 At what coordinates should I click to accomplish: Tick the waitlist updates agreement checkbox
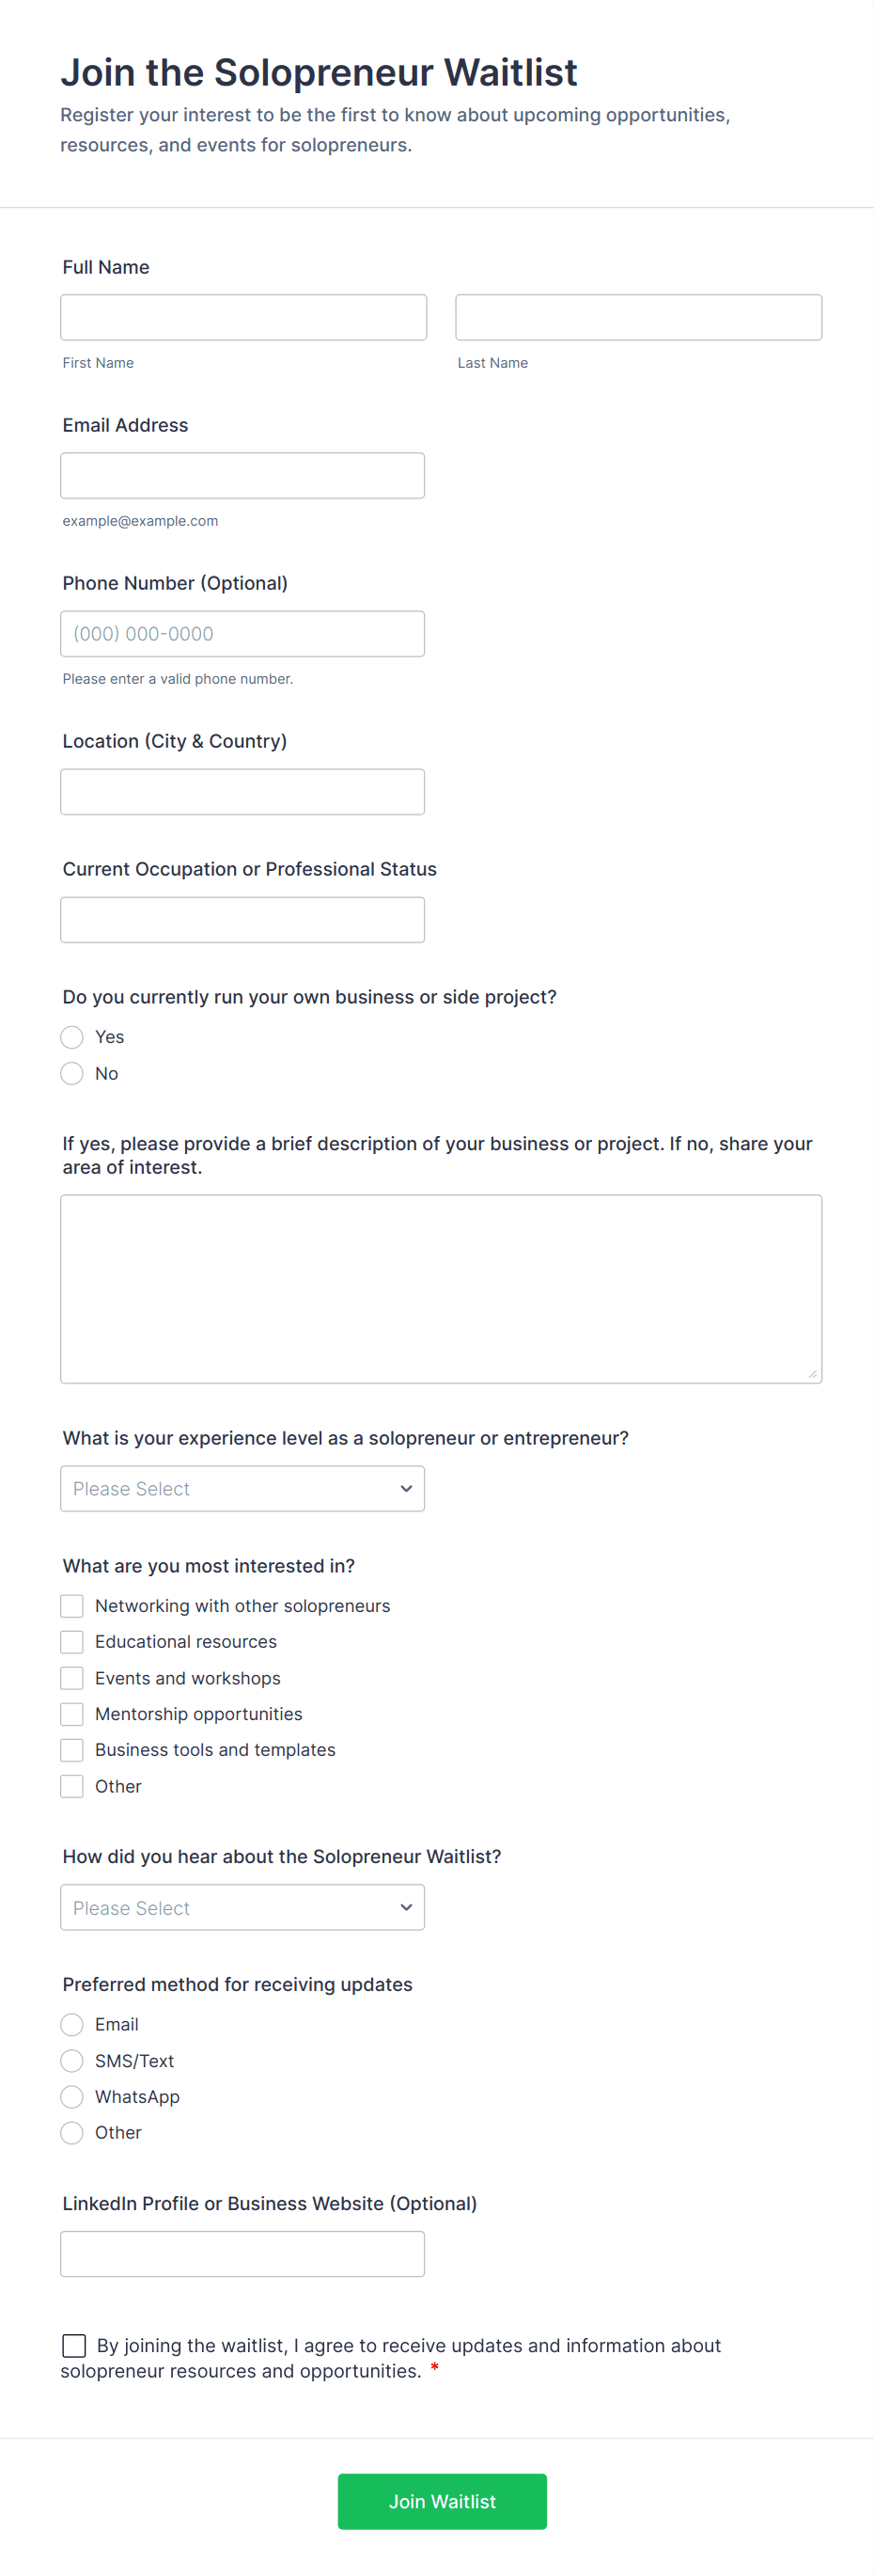pyautogui.click(x=74, y=2346)
